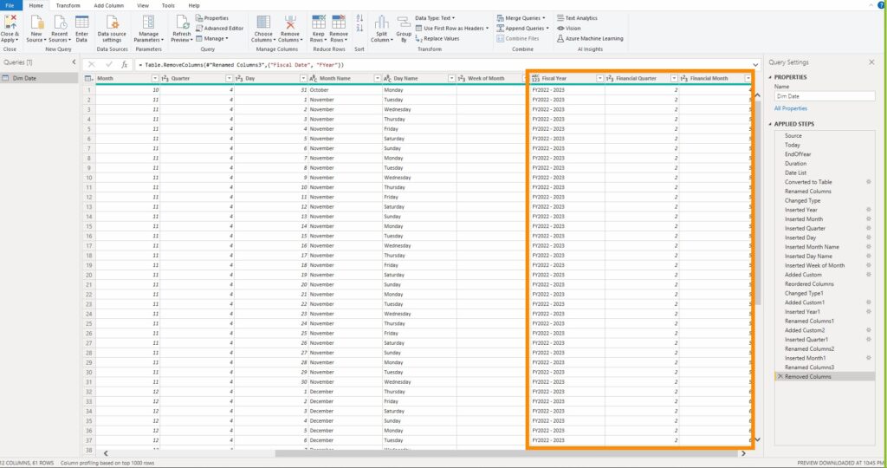Open table options icon at grid corner

tap(89, 79)
